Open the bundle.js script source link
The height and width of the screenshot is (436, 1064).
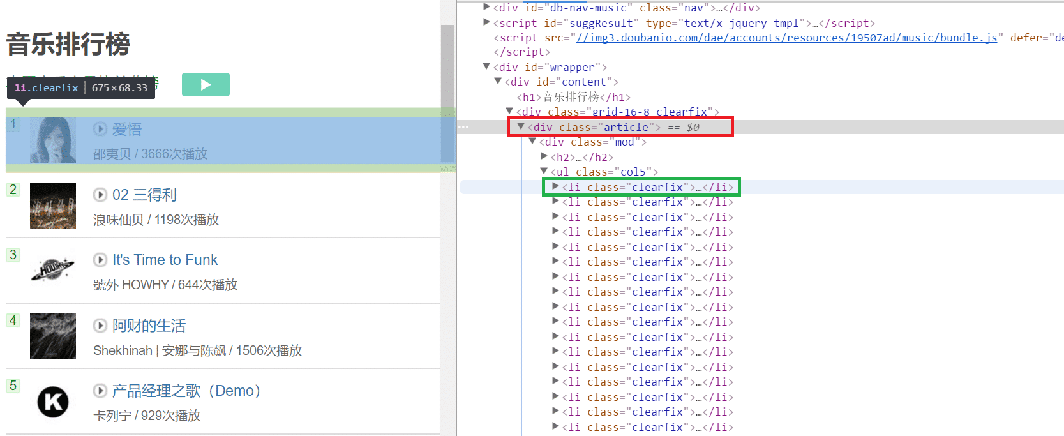[x=786, y=38]
